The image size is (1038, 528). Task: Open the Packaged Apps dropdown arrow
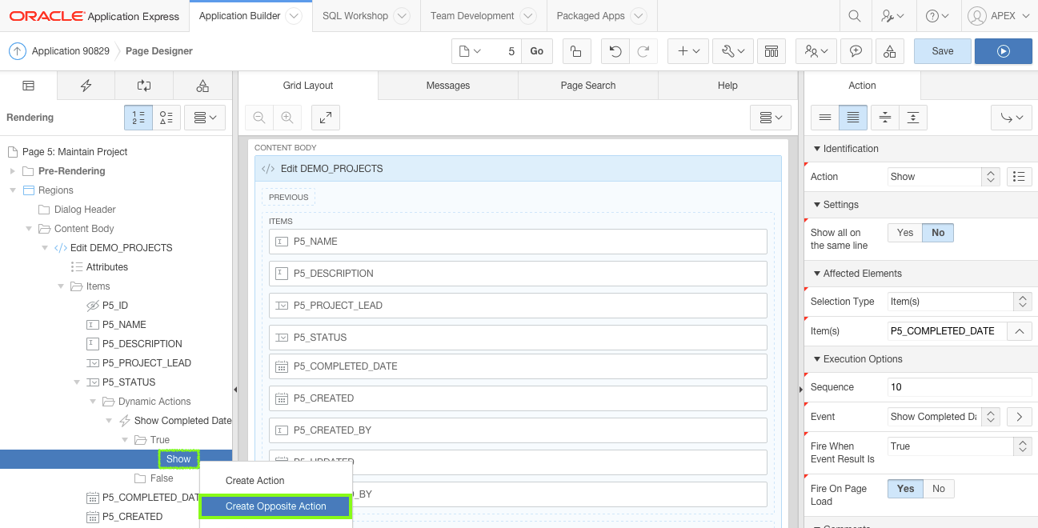click(x=638, y=16)
